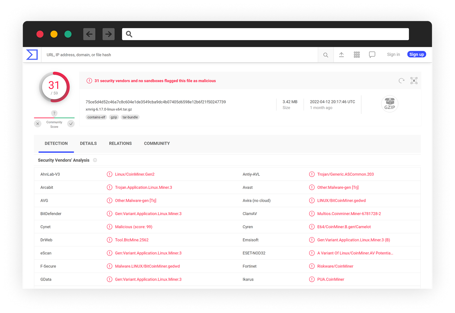Click the Trojan/Generic.ASCommon.203 result

coord(345,174)
